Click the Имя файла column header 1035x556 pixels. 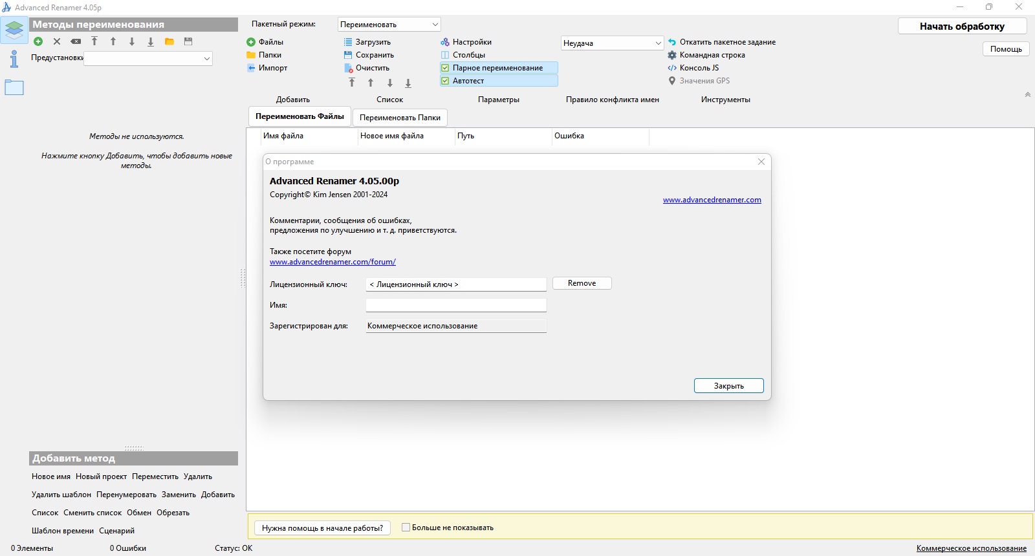coord(309,136)
